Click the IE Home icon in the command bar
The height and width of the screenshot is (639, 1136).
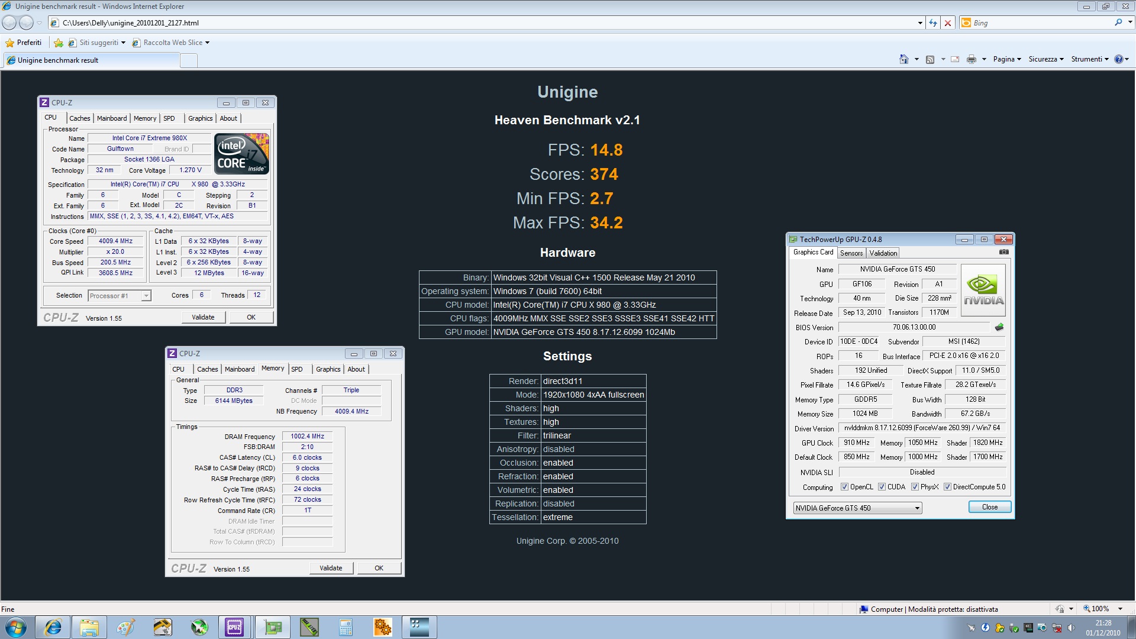point(903,59)
